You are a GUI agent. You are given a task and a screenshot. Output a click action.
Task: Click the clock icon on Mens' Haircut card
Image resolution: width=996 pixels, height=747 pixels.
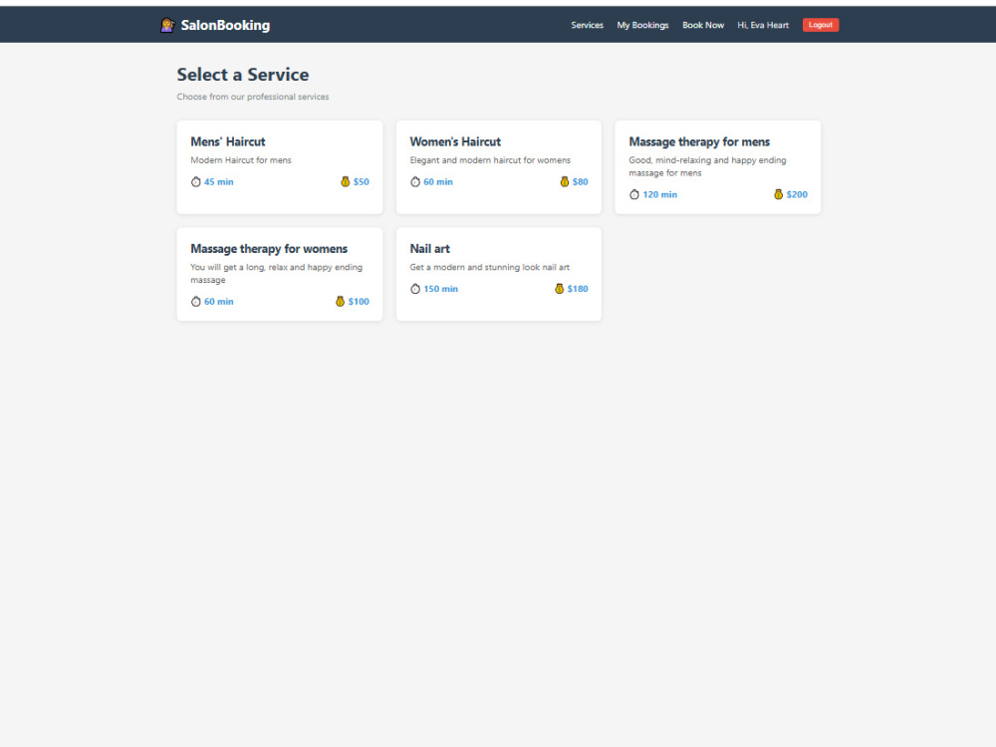[x=195, y=181]
